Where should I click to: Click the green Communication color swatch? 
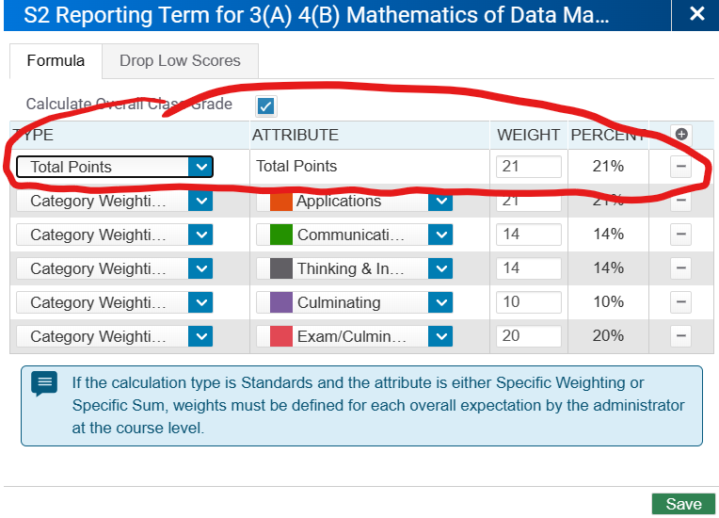281,235
